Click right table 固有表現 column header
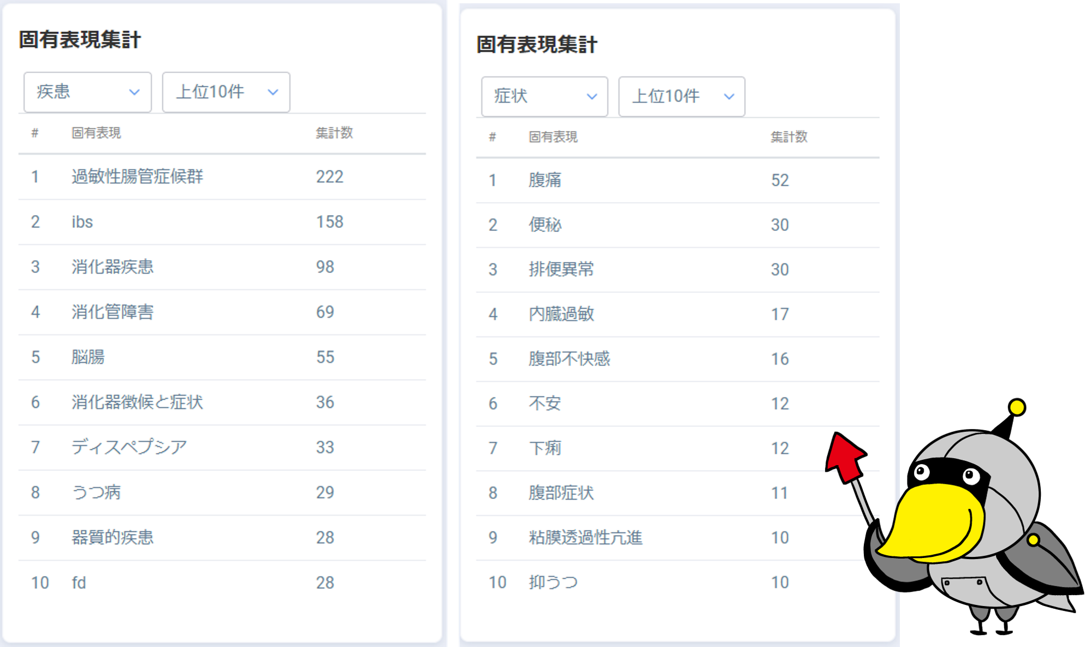This screenshot has height=647, width=1091. (553, 137)
